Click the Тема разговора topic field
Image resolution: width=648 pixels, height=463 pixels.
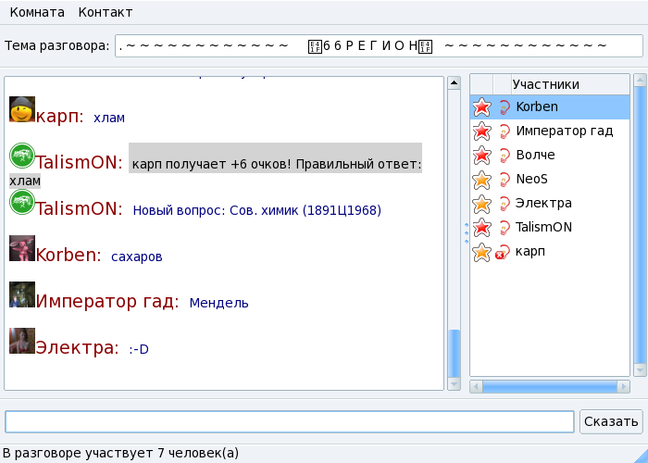(378, 45)
